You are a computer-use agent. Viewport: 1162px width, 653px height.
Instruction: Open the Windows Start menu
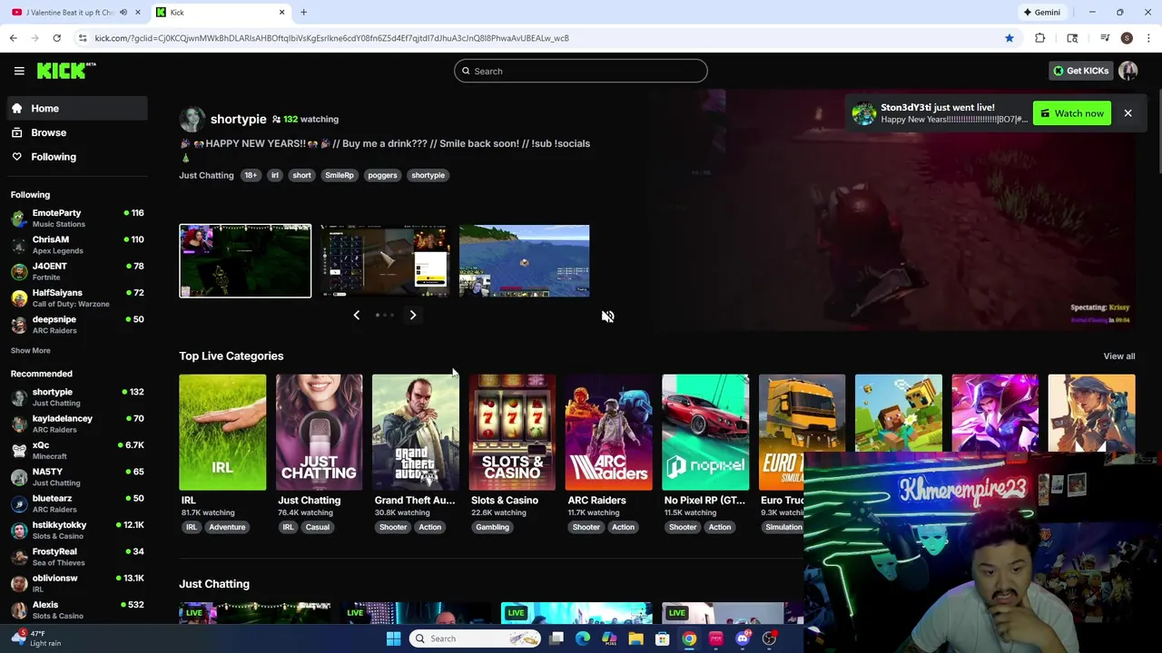click(x=393, y=638)
